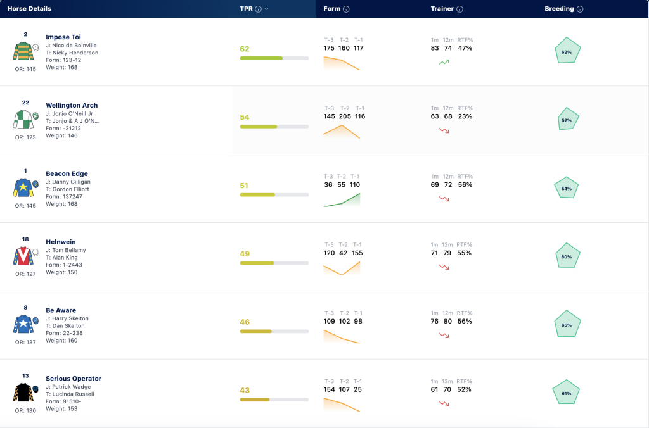Click Helnwein's red and white silks
Viewport: 649px width, 428px height.
pos(23,256)
